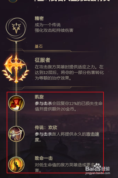Viewport: 118px width, 178px height.
Task: Click the 致命一击 rune title
Action: point(44,158)
